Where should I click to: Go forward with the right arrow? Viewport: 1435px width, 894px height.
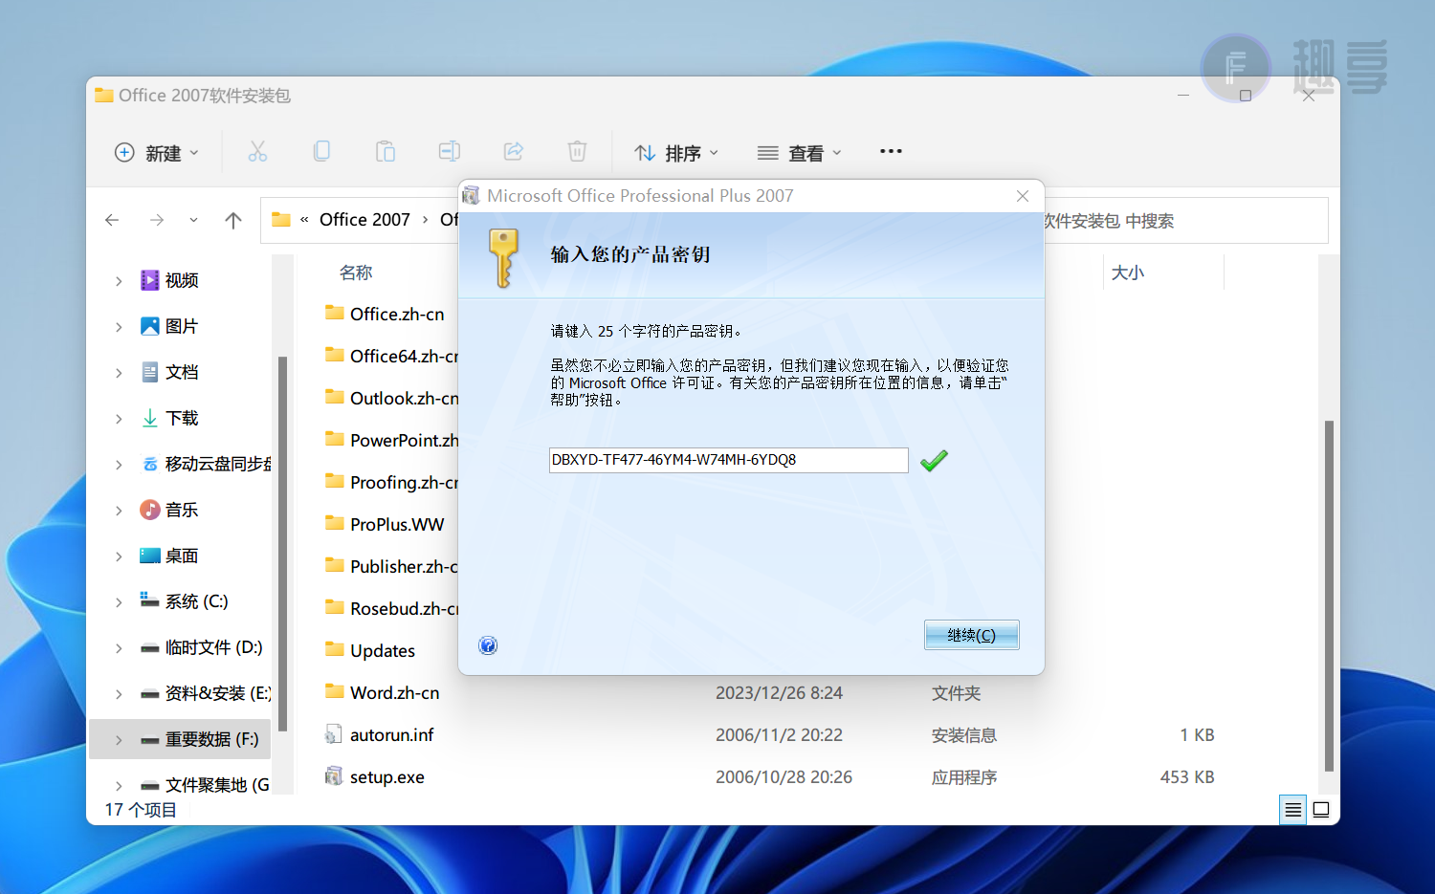click(156, 220)
